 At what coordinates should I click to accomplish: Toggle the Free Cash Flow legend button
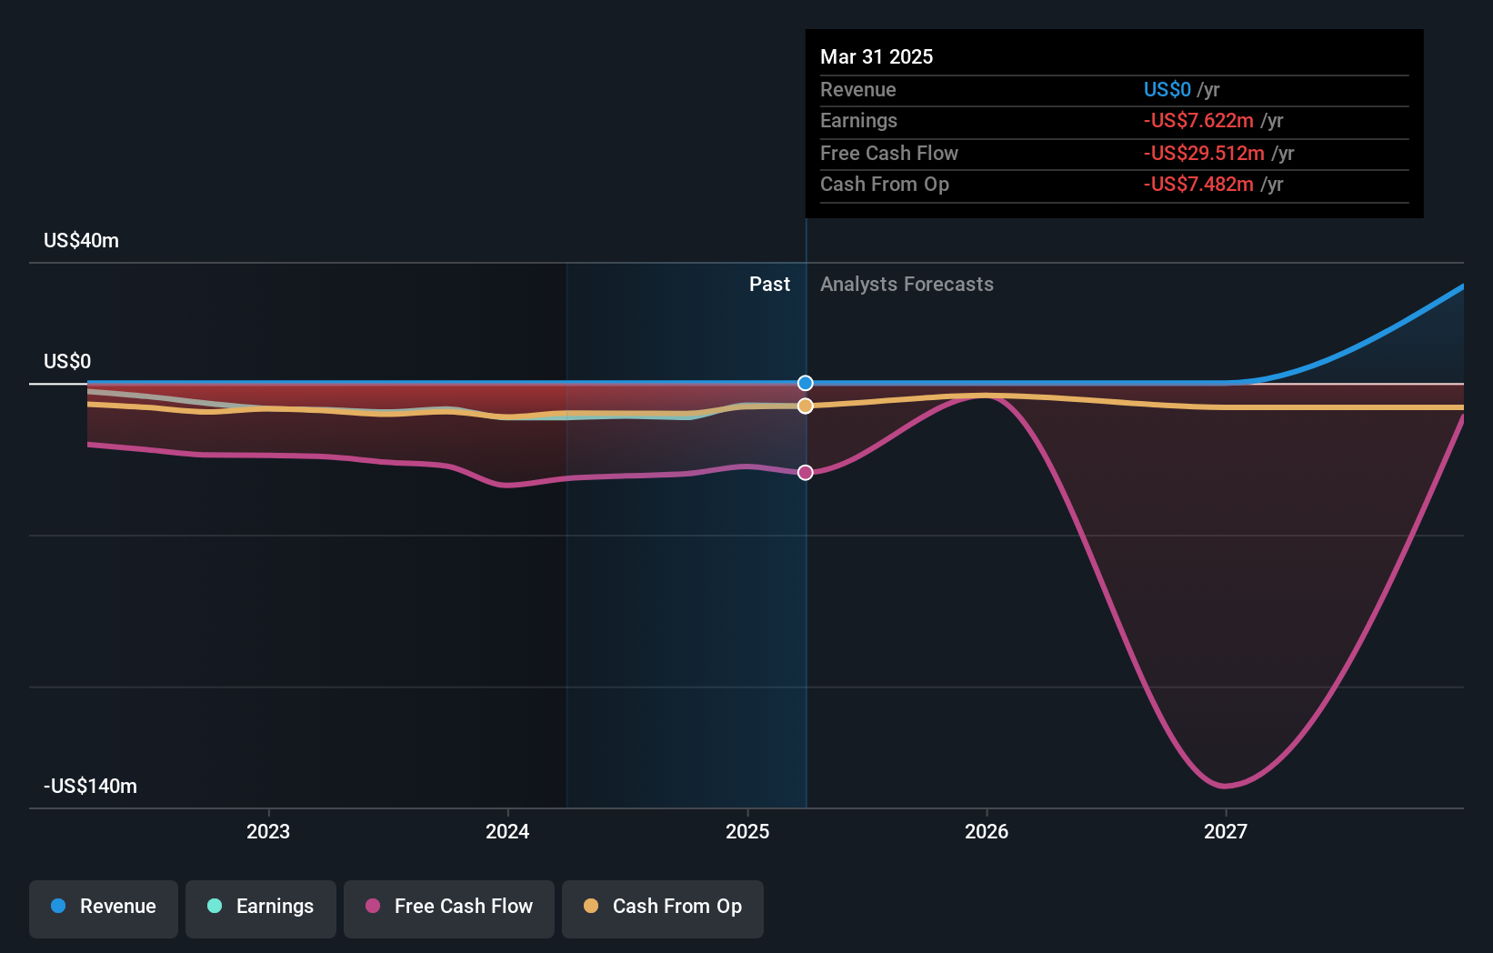coord(449,908)
